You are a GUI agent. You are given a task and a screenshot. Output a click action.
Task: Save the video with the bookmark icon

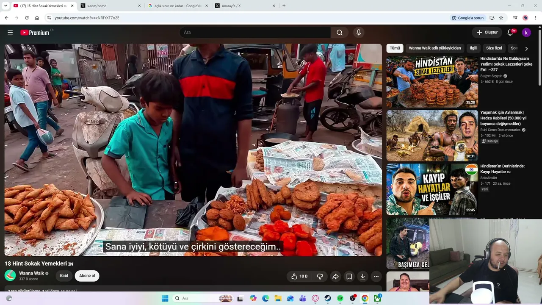click(x=349, y=276)
